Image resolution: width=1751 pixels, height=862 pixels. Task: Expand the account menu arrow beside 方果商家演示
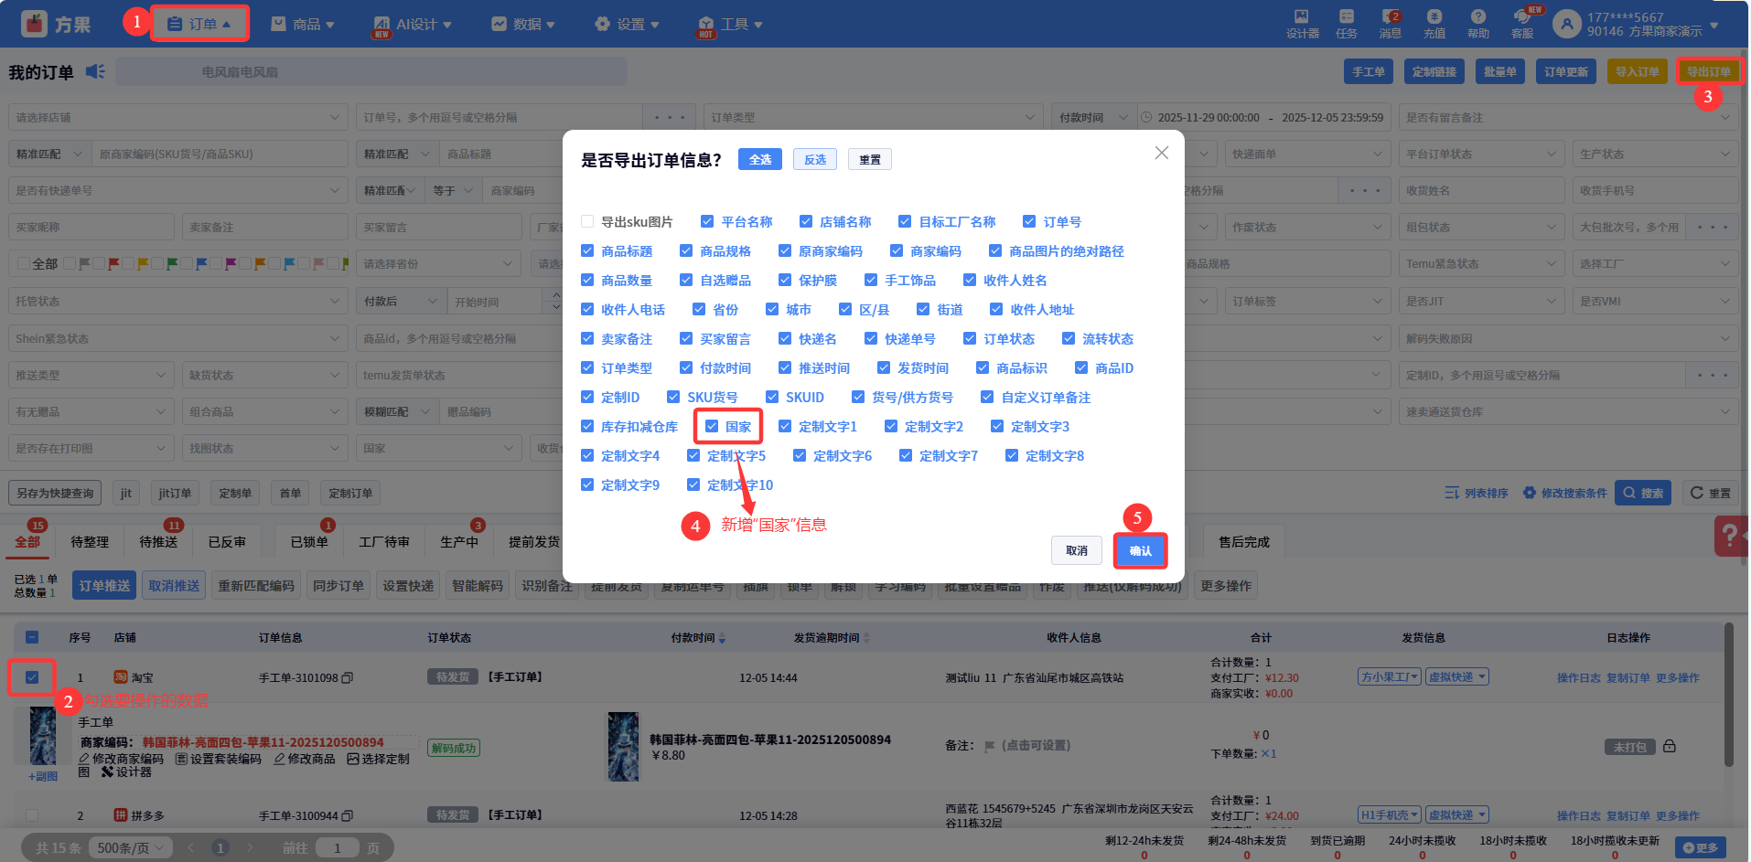(x=1713, y=25)
